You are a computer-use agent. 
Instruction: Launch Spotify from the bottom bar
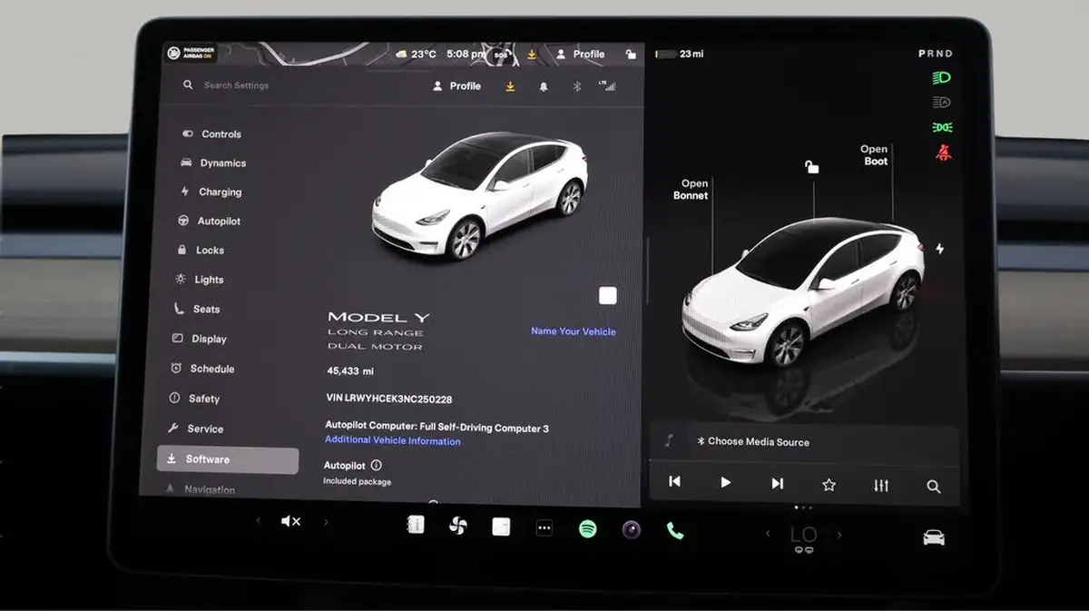pyautogui.click(x=588, y=528)
